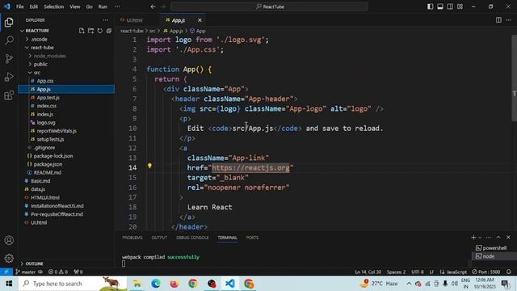Click the Windows taskbar search box

click(73, 284)
